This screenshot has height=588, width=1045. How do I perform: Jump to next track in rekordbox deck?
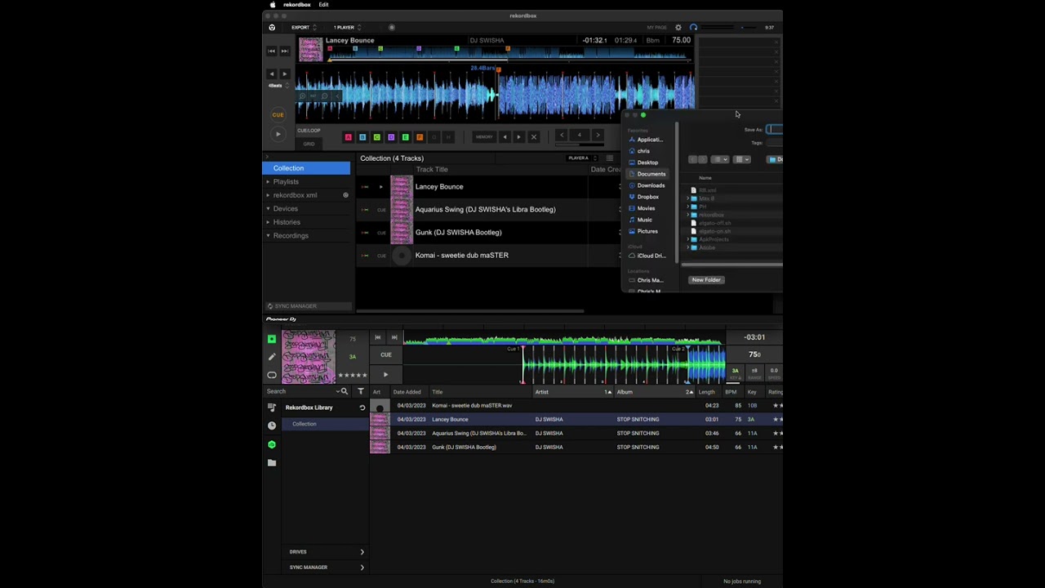coord(284,51)
